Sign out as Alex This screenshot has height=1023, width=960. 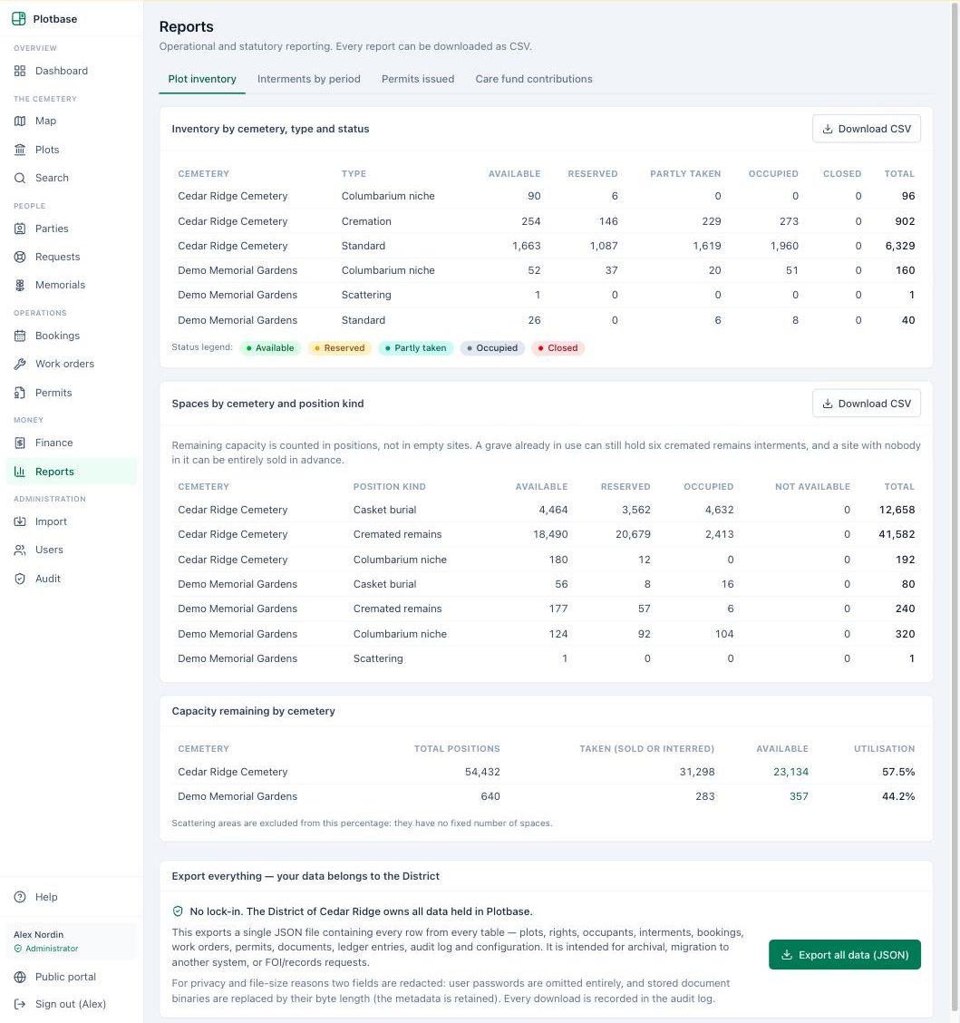[71, 1003]
